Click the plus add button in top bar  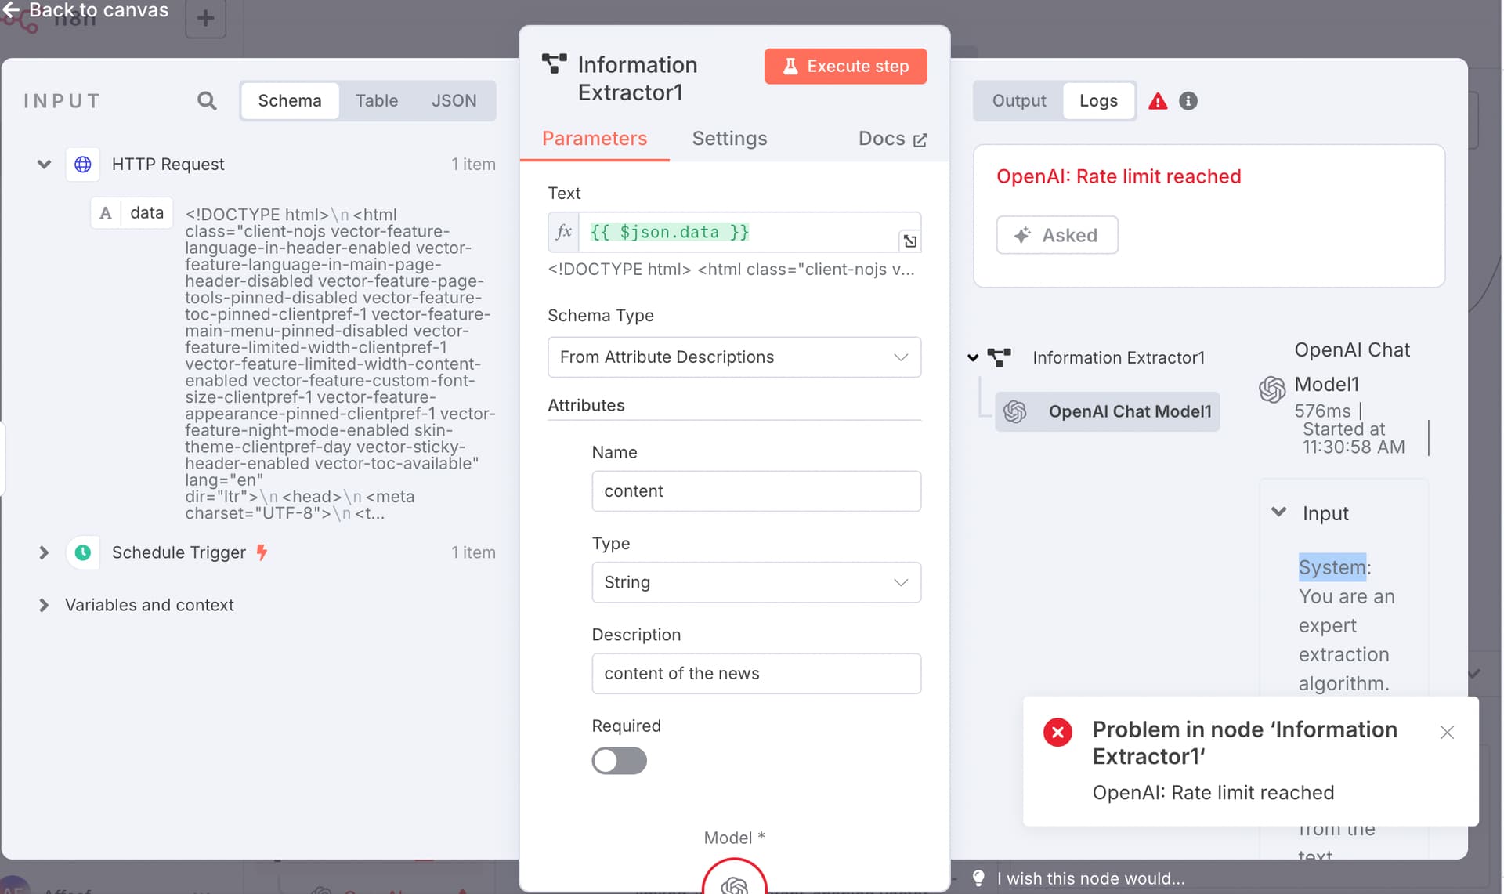pos(205,17)
